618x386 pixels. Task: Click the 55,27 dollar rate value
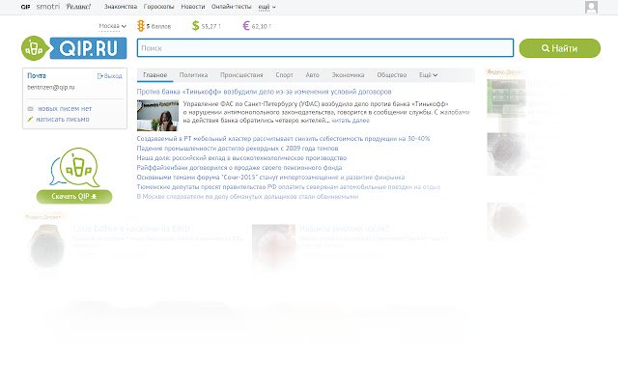[211, 26]
